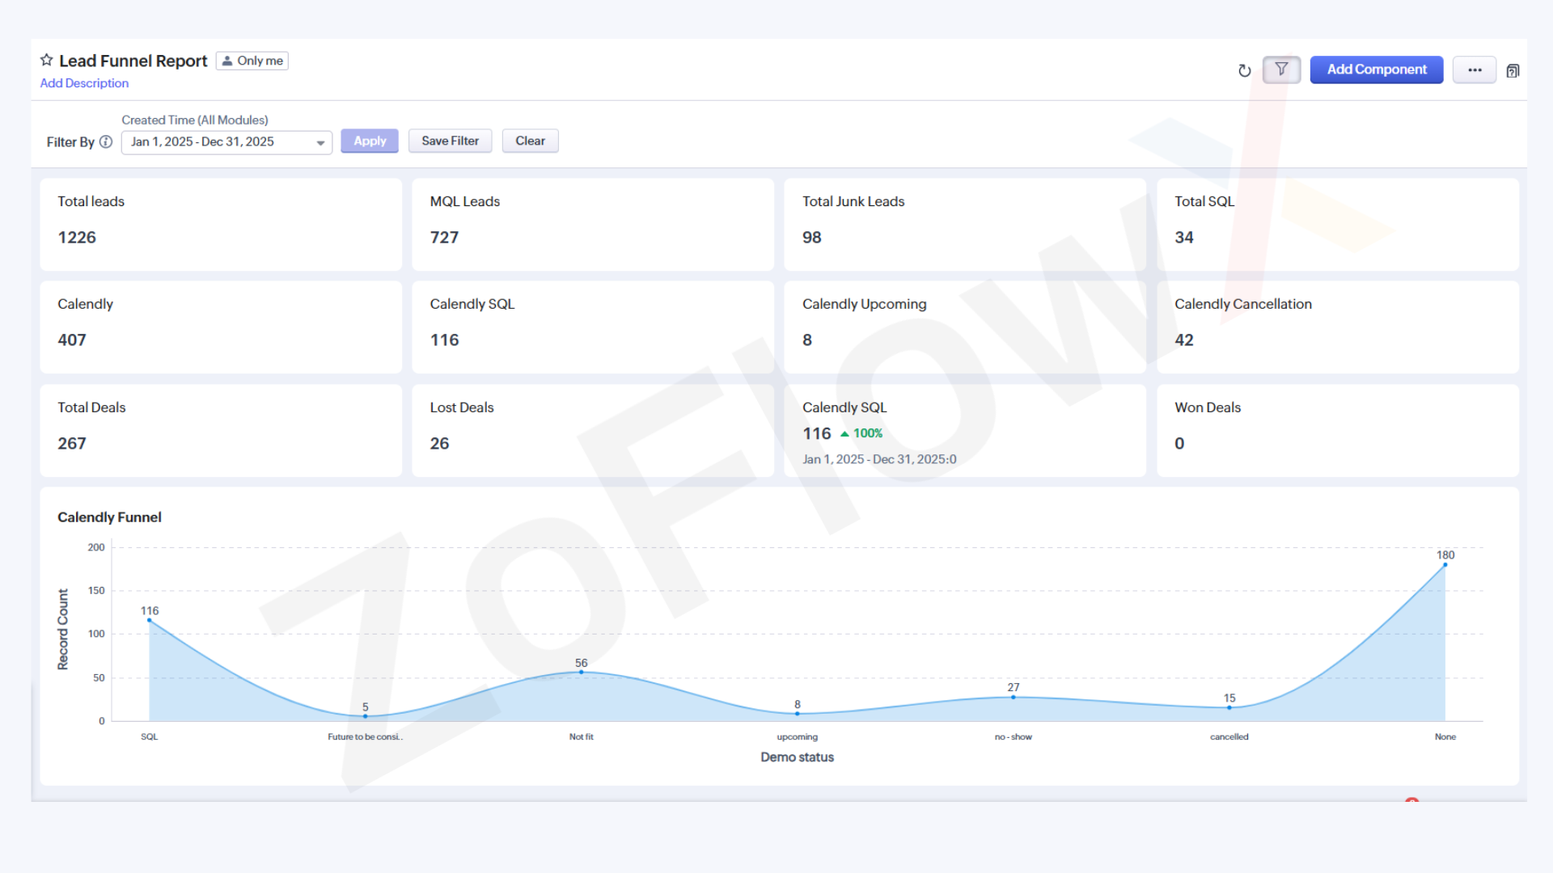Click the Filter By info icon
The height and width of the screenshot is (873, 1553).
[106, 142]
